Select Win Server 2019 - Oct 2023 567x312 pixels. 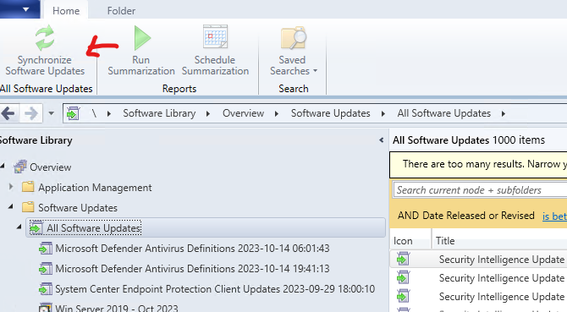(117, 309)
